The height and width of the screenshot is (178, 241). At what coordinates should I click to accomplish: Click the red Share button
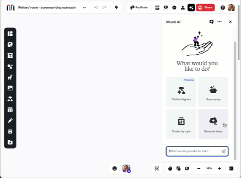coord(205,8)
